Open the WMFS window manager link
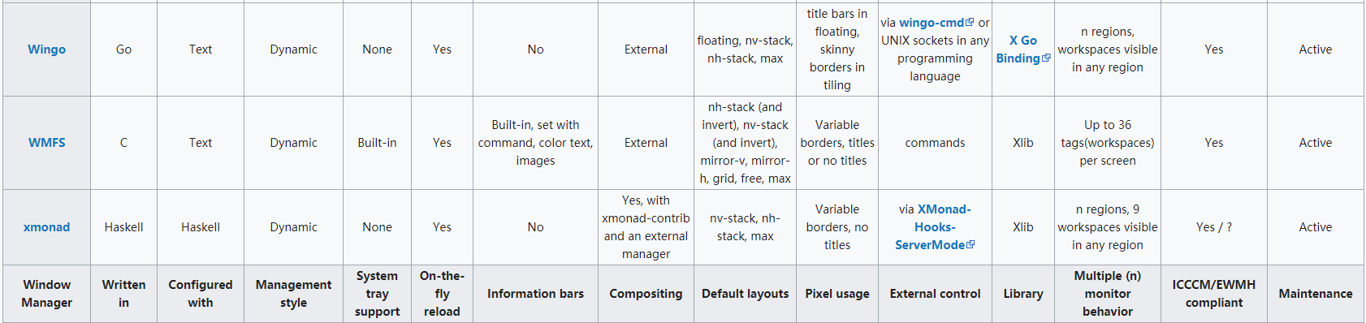 [x=46, y=143]
